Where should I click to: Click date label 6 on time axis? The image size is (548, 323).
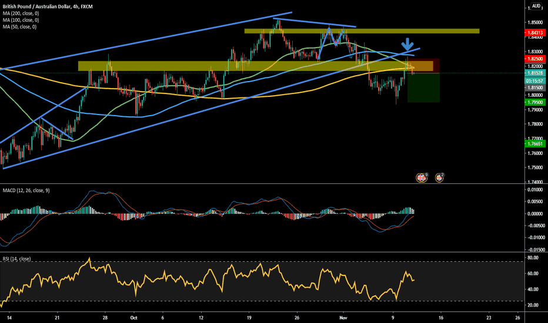[162, 318]
